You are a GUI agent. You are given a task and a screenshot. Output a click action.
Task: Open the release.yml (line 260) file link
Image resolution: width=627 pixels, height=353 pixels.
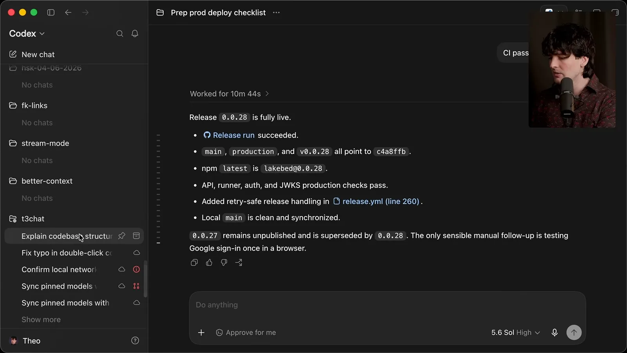point(376,201)
